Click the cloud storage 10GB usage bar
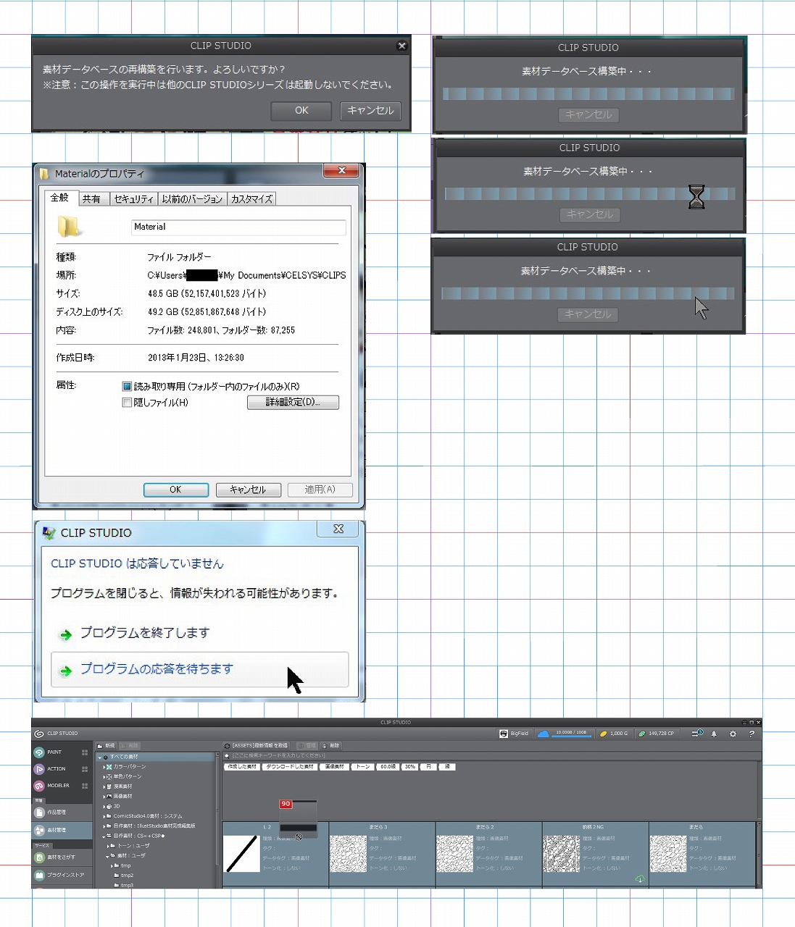The image size is (795, 927). coord(571,736)
